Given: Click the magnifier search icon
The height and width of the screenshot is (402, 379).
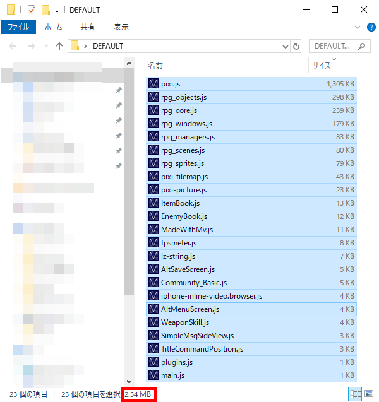Looking at the screenshot, I should pyautogui.click(x=361, y=46).
